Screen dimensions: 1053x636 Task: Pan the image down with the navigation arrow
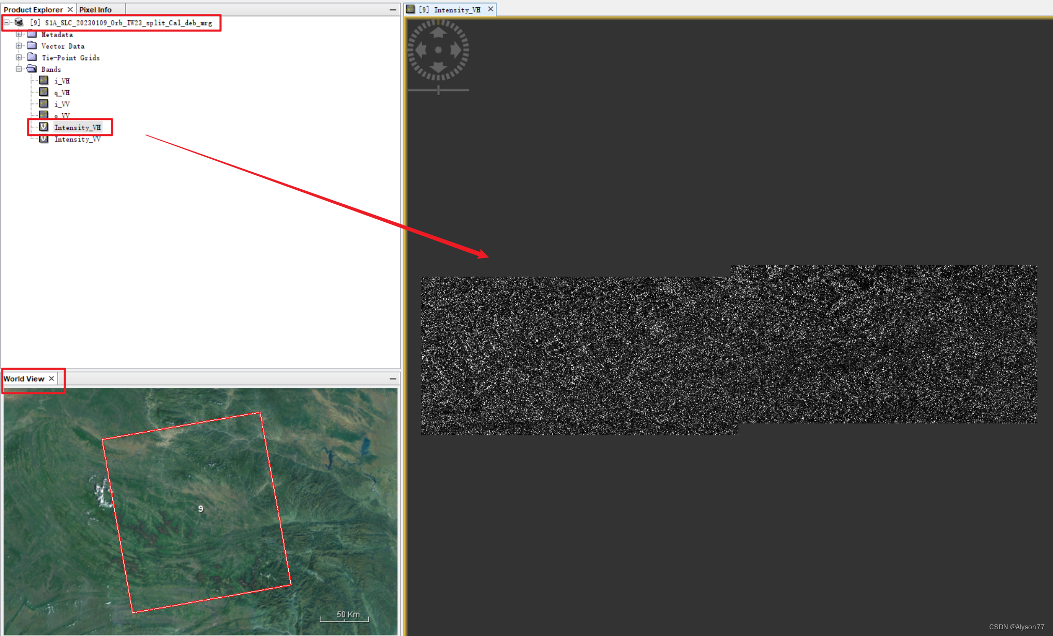(x=438, y=68)
